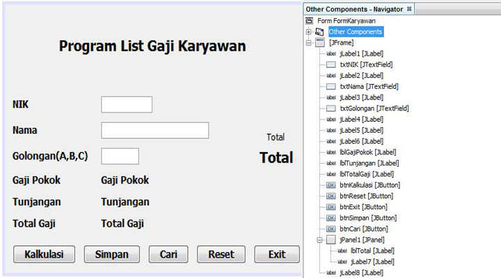Image resolution: width=501 pixels, height=278 pixels.
Task: Click the Simpan button
Action: 112,254
